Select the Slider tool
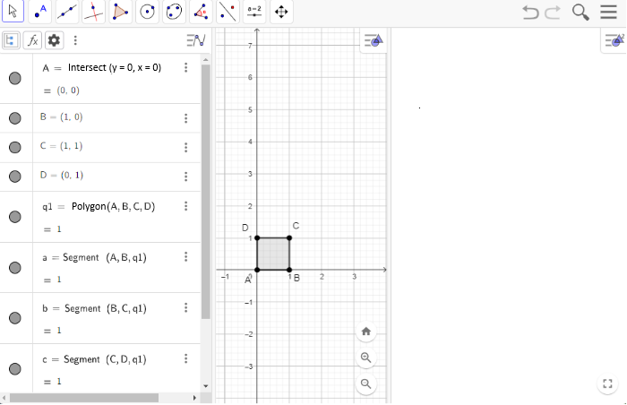The width and height of the screenshot is (627, 405). (255, 13)
